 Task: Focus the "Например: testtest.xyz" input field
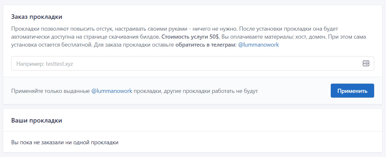coord(185,64)
